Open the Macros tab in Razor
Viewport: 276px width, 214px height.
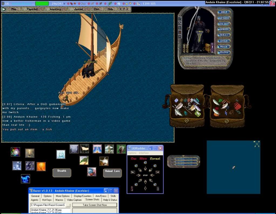(59, 200)
